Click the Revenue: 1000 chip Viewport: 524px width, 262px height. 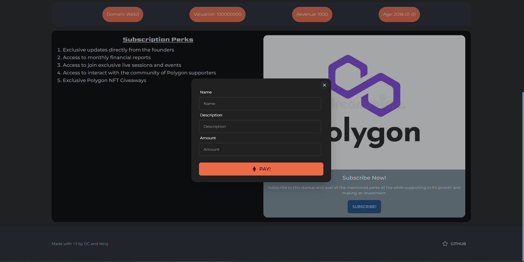click(312, 14)
